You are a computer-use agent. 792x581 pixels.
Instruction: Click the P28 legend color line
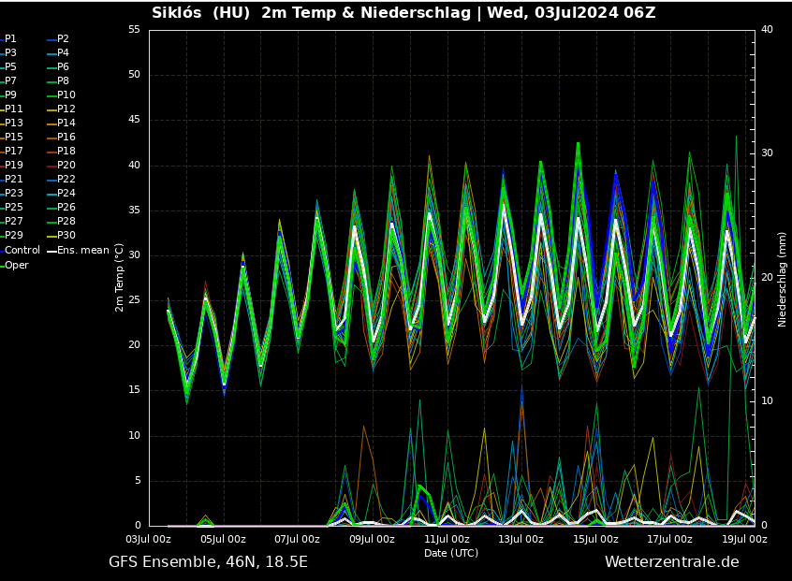point(51,222)
